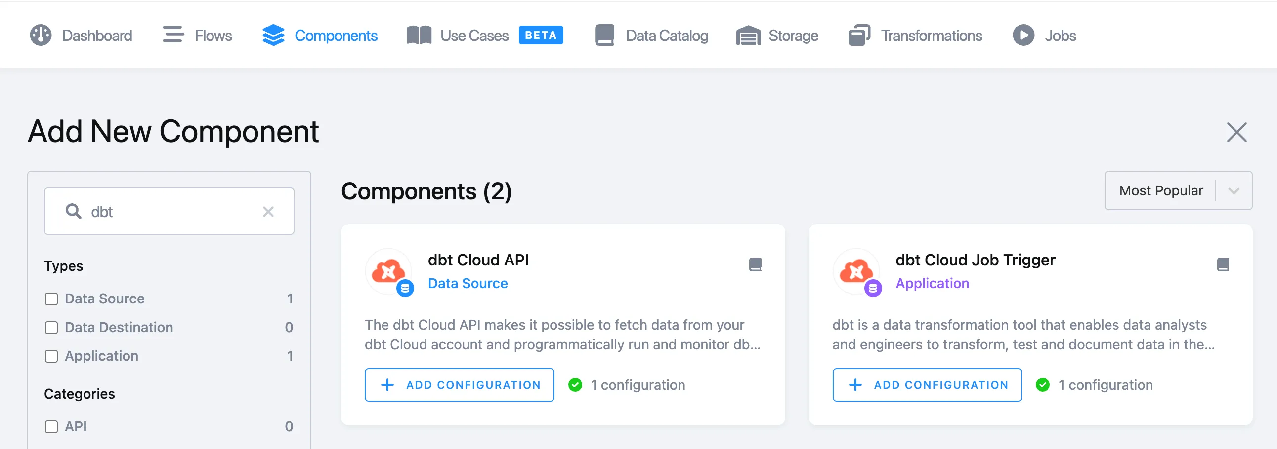Click the Jobs play icon
This screenshot has width=1277, height=449.
[x=1023, y=35]
